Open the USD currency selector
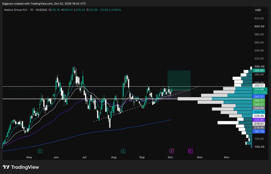This screenshot has height=174, width=271. click(259, 10)
